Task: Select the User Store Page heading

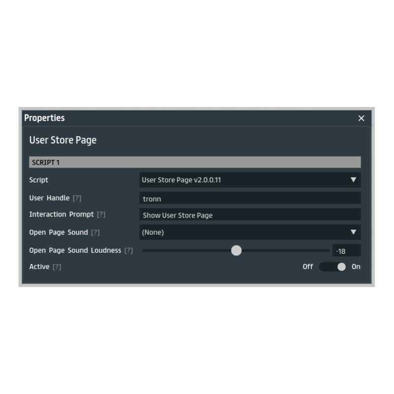Action: 63,140
